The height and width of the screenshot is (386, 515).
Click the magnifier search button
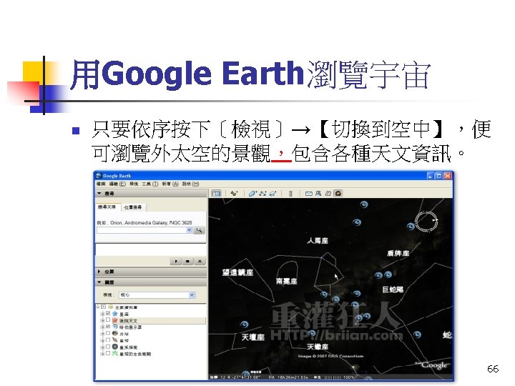pyautogui.click(x=199, y=230)
